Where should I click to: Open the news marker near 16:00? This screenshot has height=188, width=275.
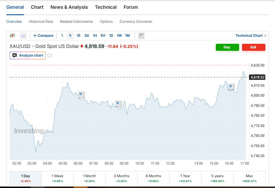(231, 86)
